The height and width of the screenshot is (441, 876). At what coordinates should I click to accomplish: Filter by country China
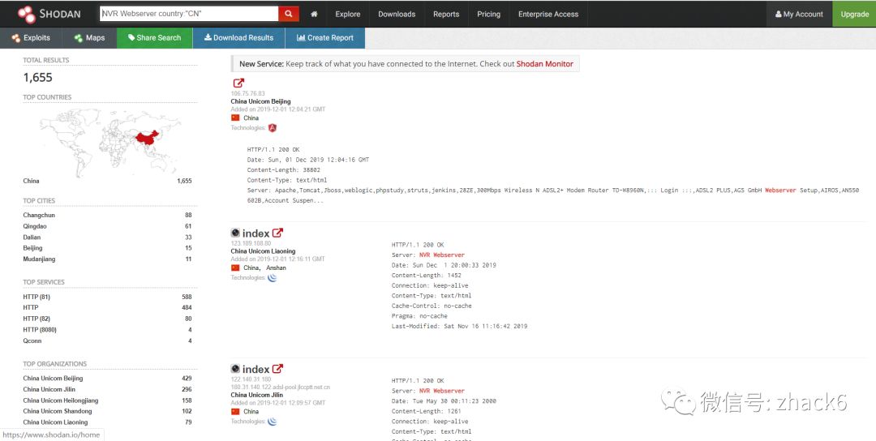pyautogui.click(x=32, y=181)
